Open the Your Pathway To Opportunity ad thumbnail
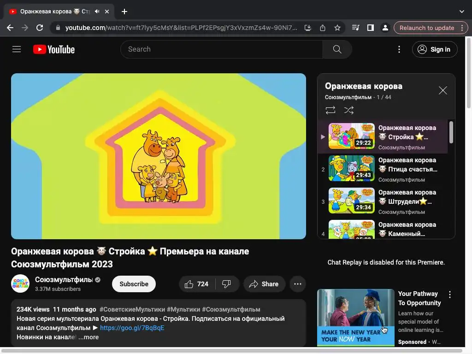Viewport: 472px width, 354px height. click(x=355, y=317)
